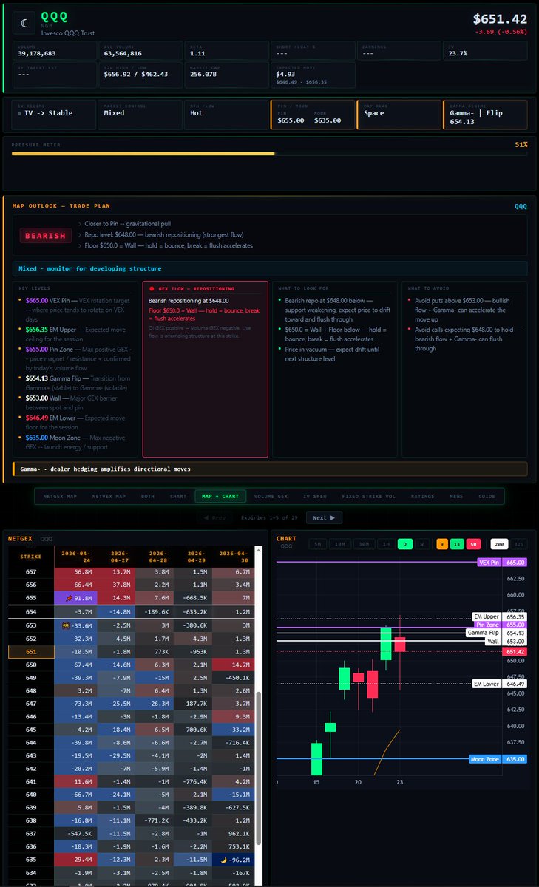Click the strike 655 row label
This screenshot has width=539, height=887.
31,597
